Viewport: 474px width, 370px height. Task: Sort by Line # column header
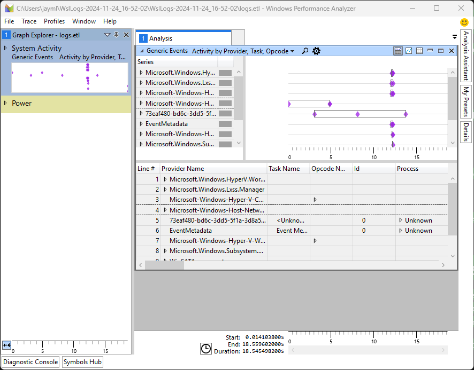pyautogui.click(x=148, y=169)
